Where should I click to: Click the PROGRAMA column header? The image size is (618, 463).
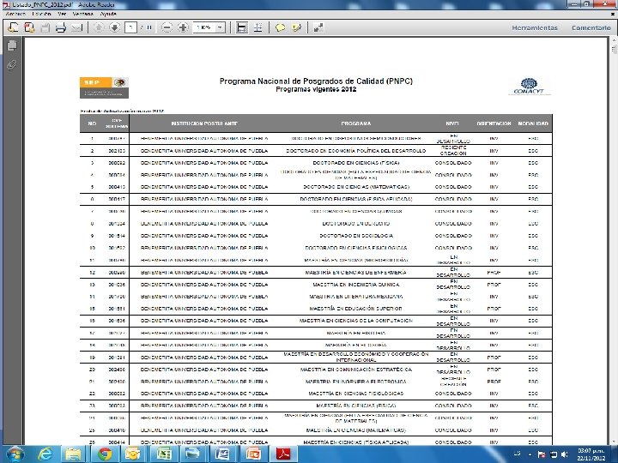pos(356,123)
